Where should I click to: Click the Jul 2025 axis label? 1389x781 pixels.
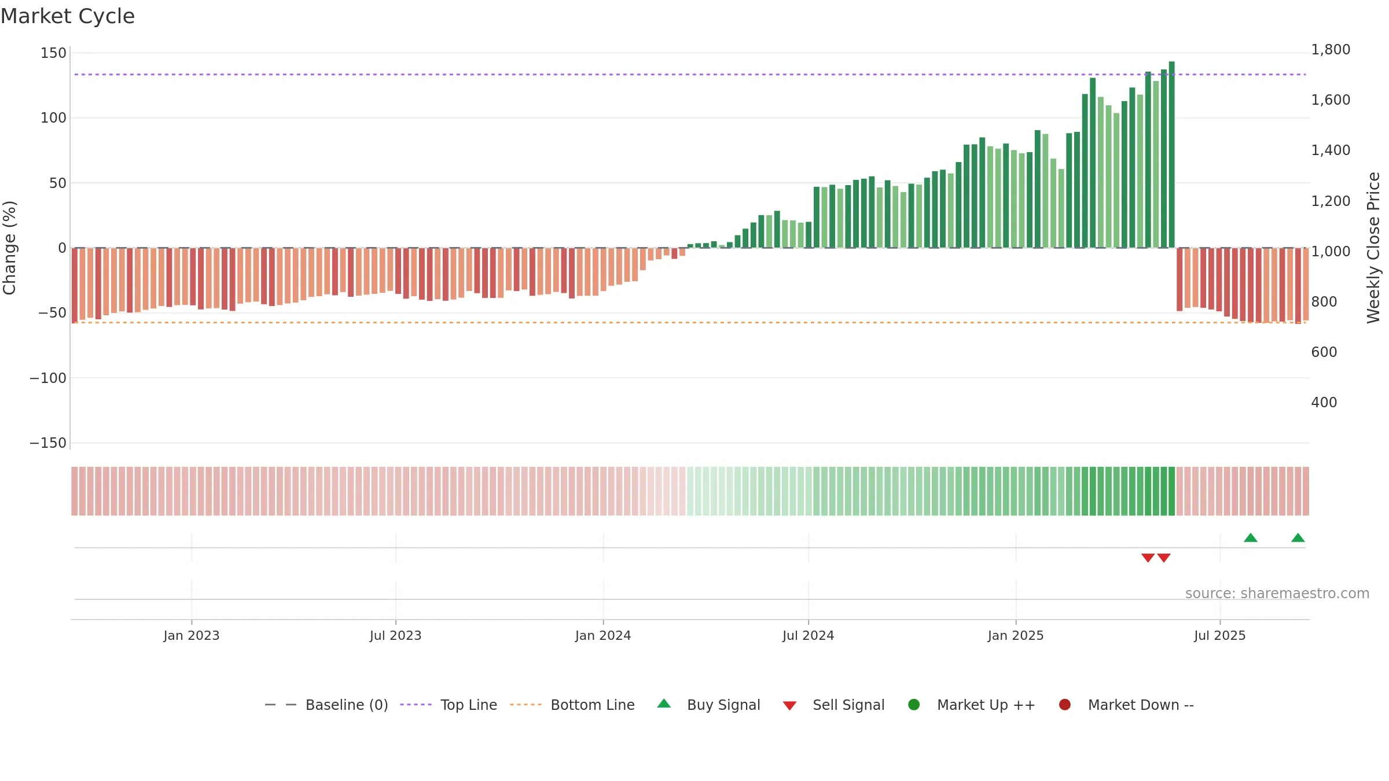point(1220,635)
